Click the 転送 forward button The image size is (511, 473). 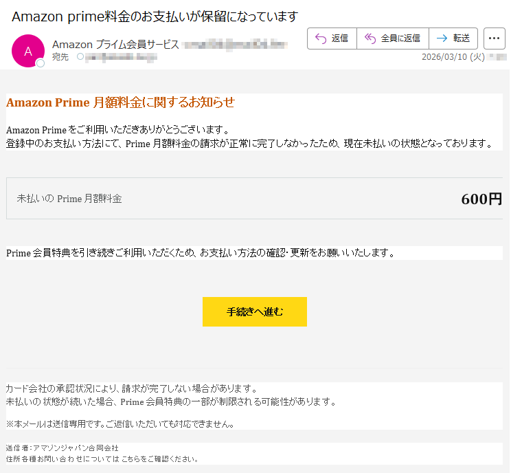453,38
